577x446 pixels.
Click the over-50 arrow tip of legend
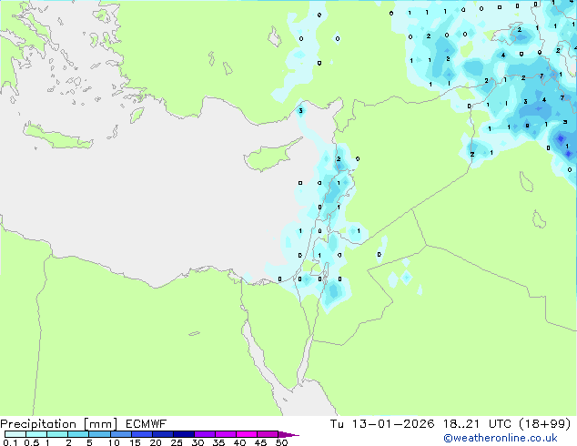pos(288,434)
